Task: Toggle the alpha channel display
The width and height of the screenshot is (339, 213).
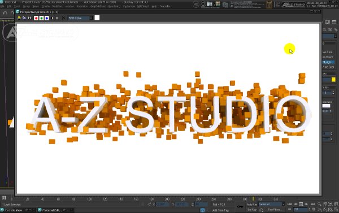Action: click(51, 18)
